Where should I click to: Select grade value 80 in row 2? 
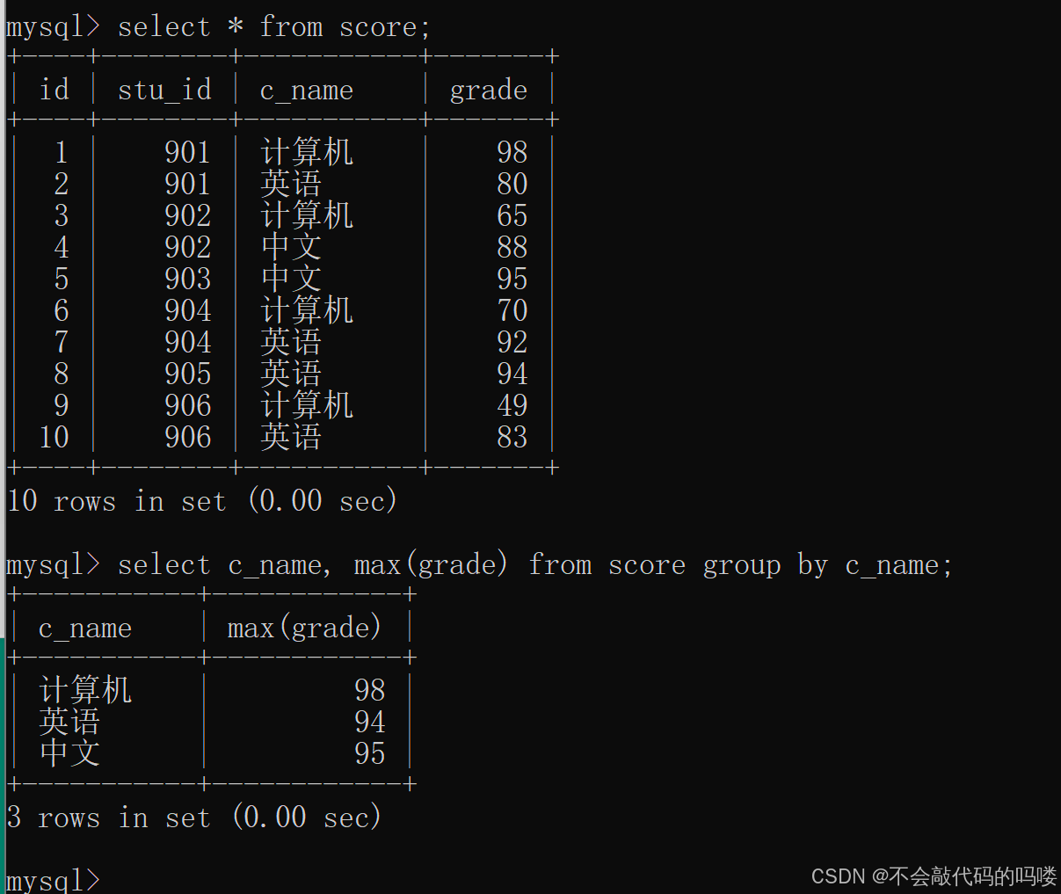pyautogui.click(x=512, y=184)
